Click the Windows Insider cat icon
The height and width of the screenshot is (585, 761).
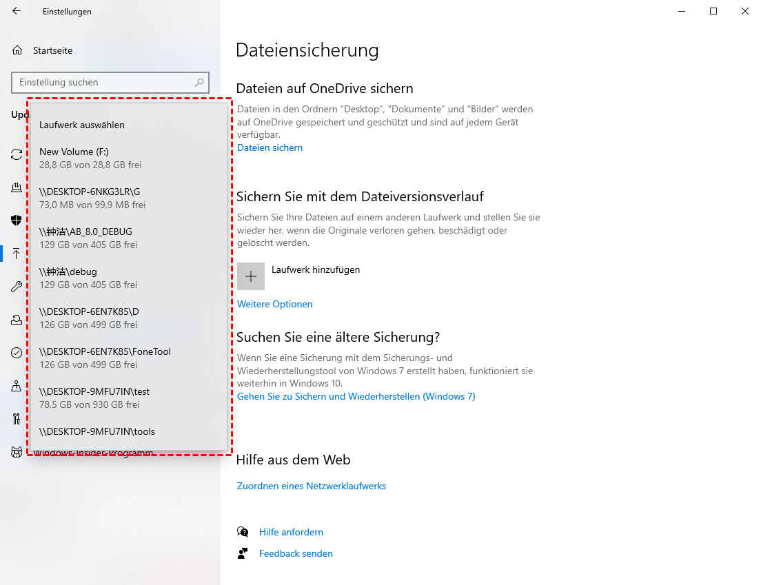coord(17,452)
